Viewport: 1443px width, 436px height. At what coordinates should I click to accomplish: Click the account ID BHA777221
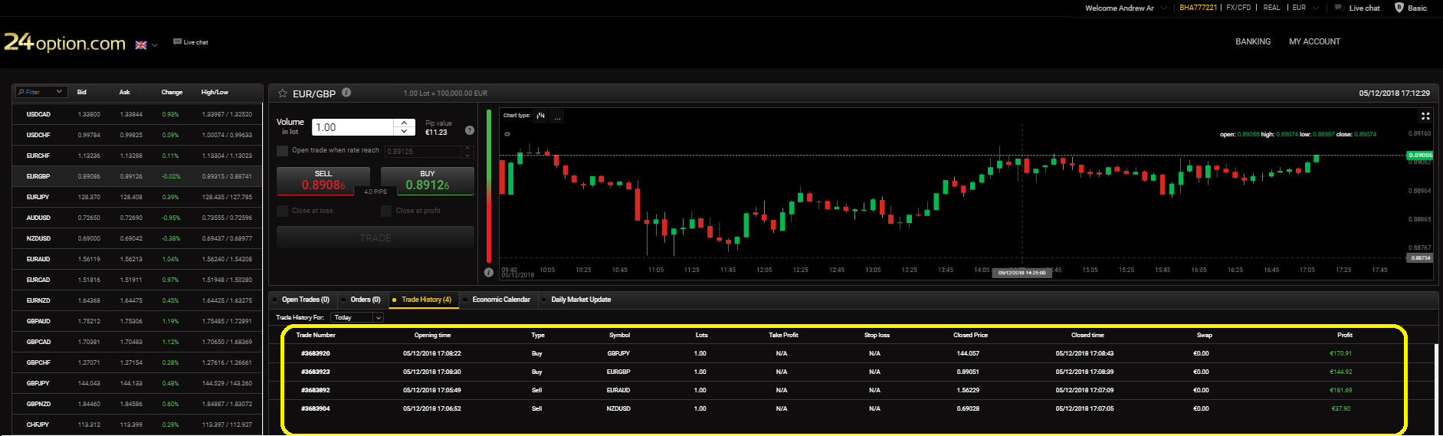tap(1198, 8)
